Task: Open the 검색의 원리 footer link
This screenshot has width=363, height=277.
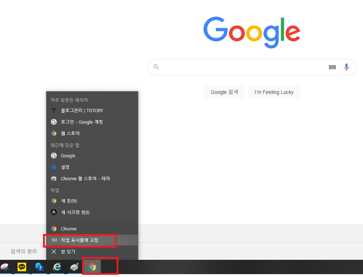Action: coord(24,251)
